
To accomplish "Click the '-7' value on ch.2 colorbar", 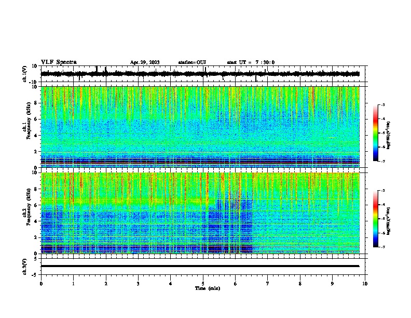I will (x=383, y=247).
